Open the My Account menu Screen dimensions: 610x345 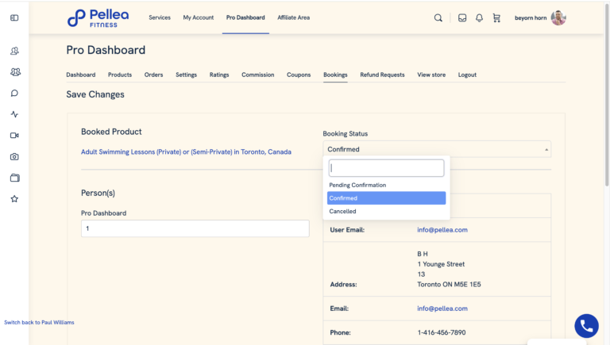[199, 17]
